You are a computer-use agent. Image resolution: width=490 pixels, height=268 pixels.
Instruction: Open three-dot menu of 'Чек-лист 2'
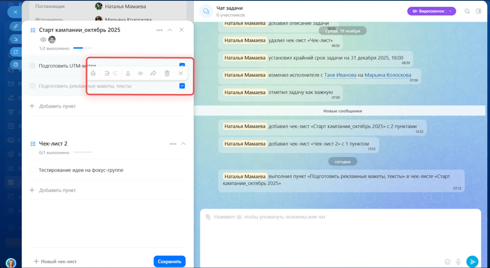(x=173, y=144)
